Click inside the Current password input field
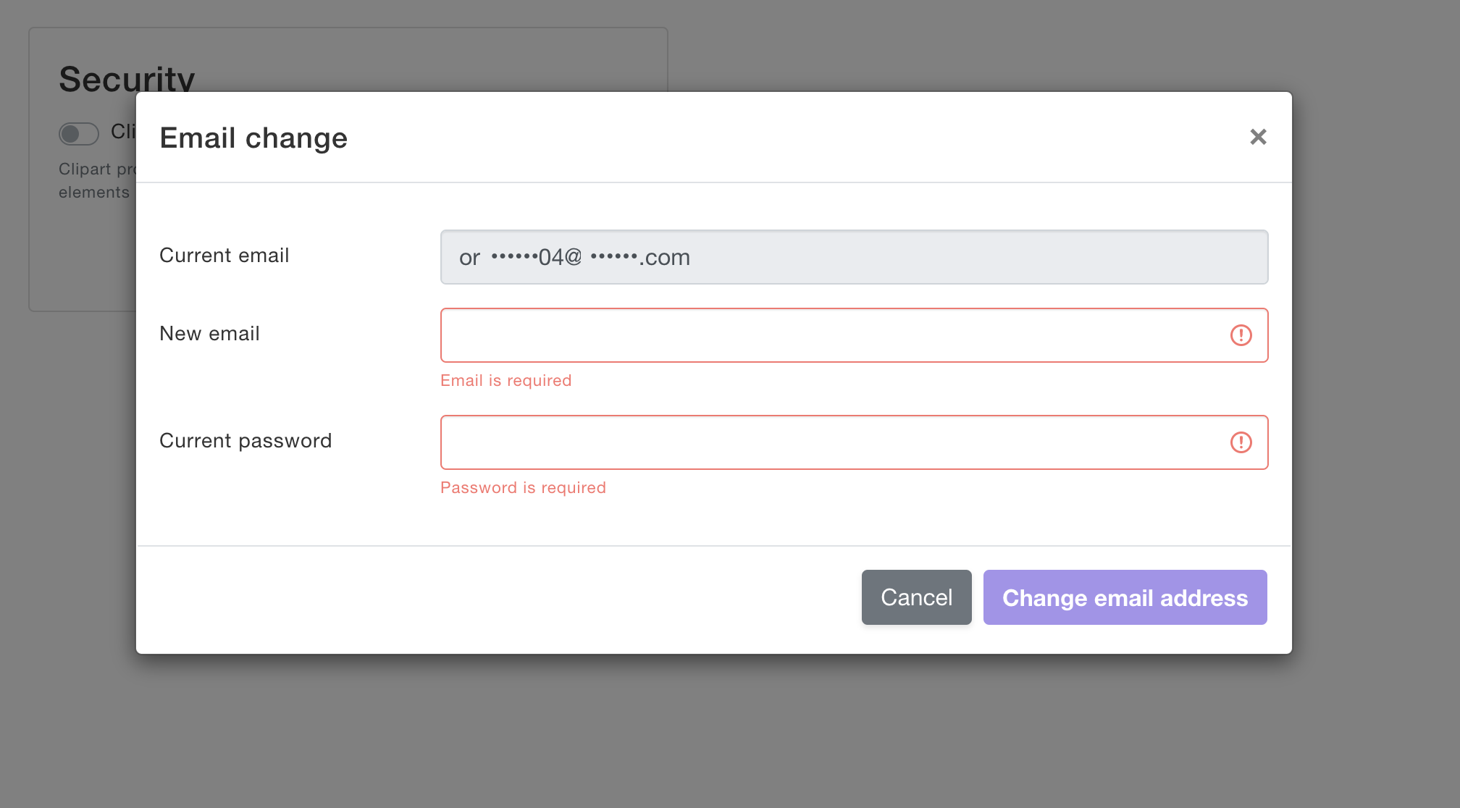This screenshot has width=1460, height=808. (x=797, y=442)
